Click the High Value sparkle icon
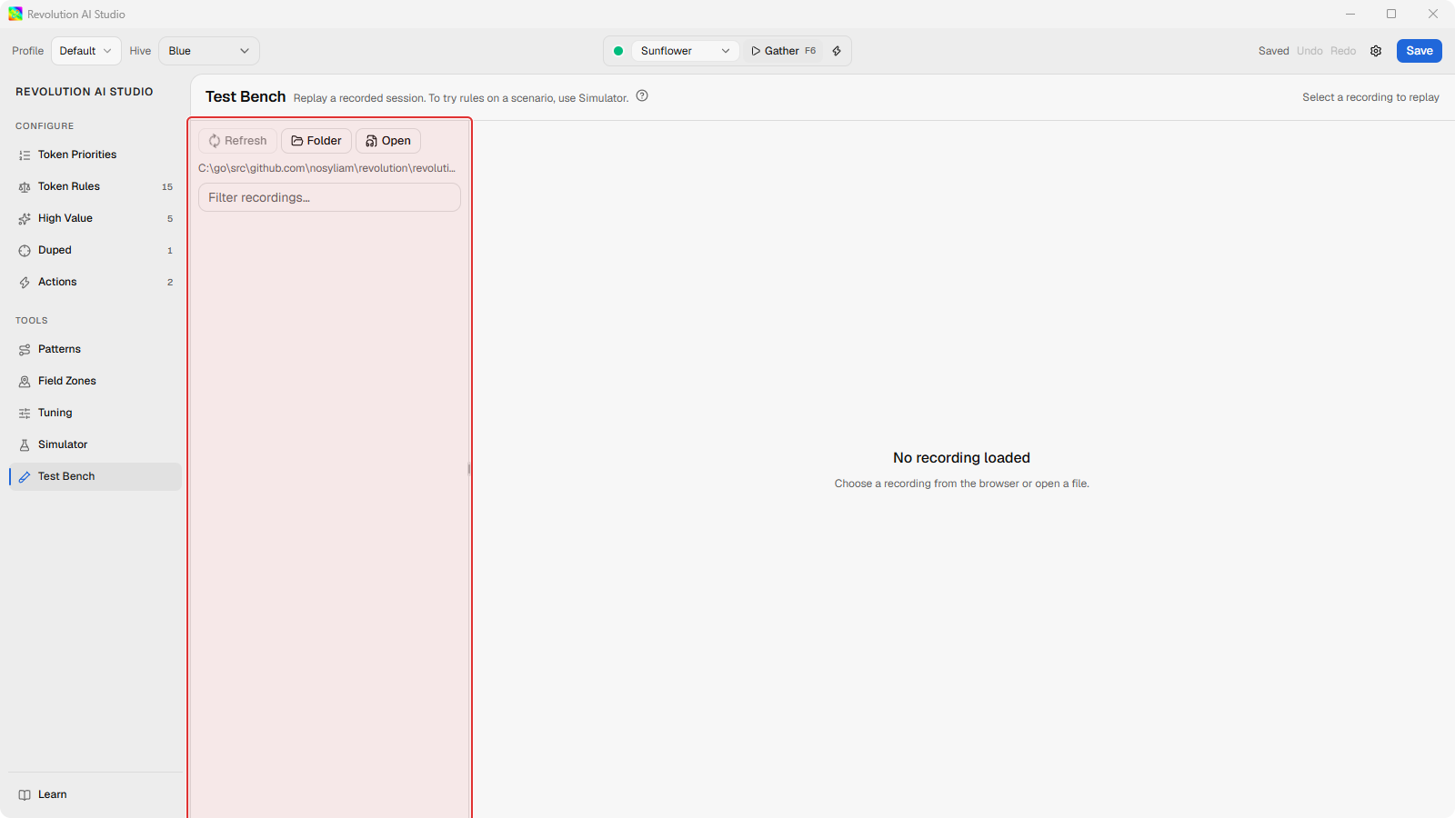This screenshot has width=1455, height=818. pyautogui.click(x=25, y=219)
